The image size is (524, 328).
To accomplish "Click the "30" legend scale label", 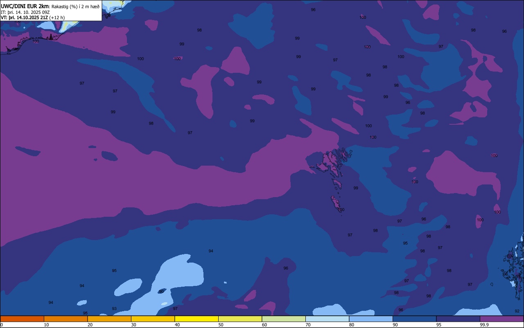I will (133, 325).
